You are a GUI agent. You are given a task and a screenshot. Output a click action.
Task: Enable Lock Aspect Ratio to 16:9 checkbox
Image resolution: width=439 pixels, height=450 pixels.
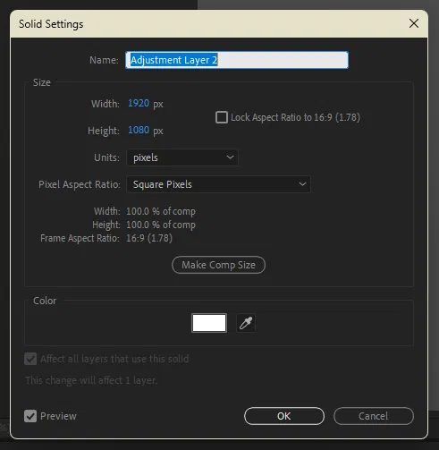click(222, 117)
